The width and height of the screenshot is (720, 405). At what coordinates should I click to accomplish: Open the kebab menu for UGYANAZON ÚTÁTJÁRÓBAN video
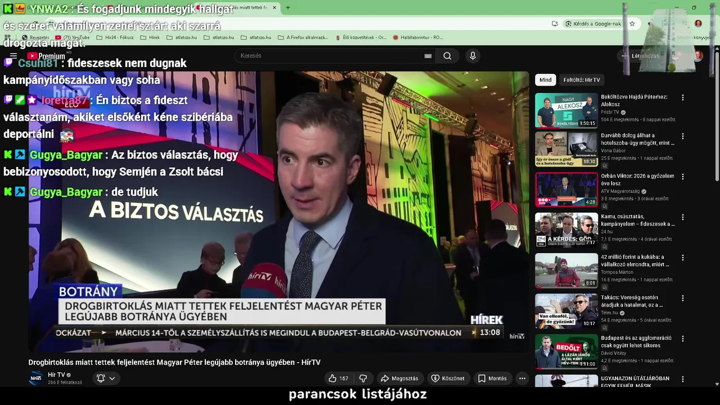[683, 379]
